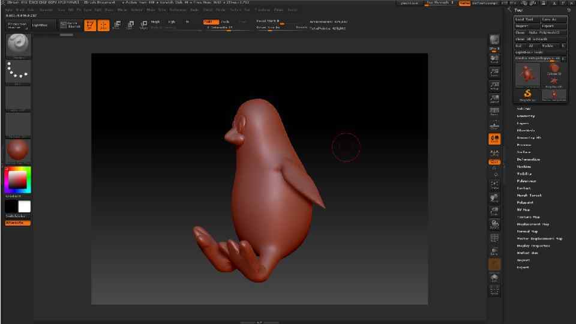The width and height of the screenshot is (576, 324).
Task: Select the SimpleBrush tool icon
Action: pyautogui.click(x=528, y=94)
